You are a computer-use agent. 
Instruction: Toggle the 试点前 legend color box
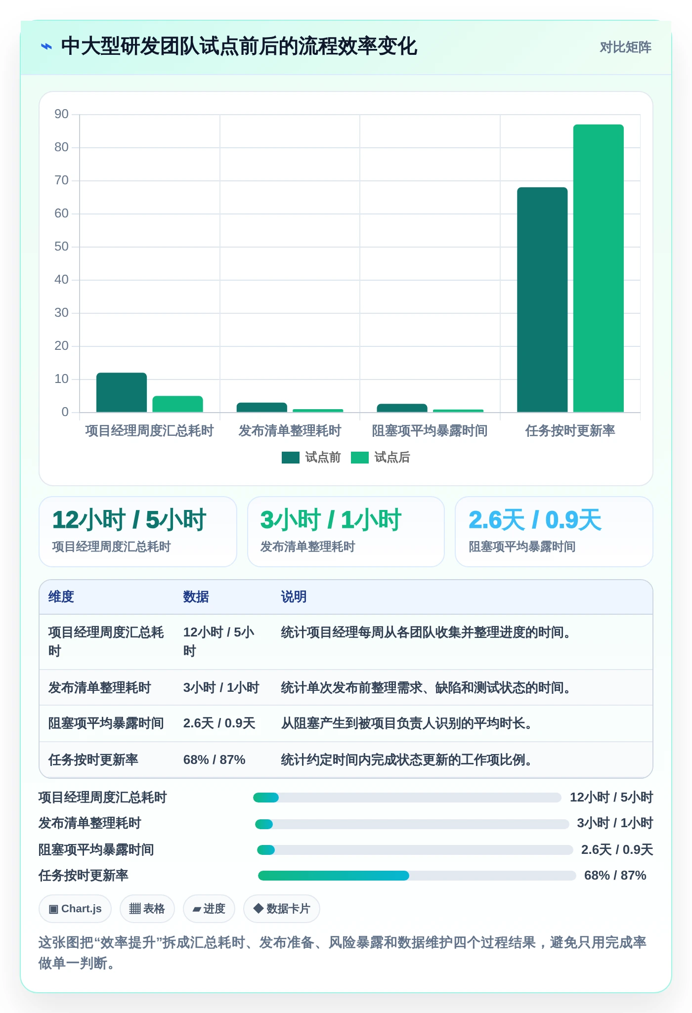point(291,458)
